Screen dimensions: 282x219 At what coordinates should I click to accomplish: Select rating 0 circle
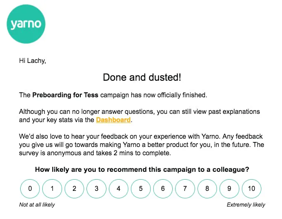[30, 189]
